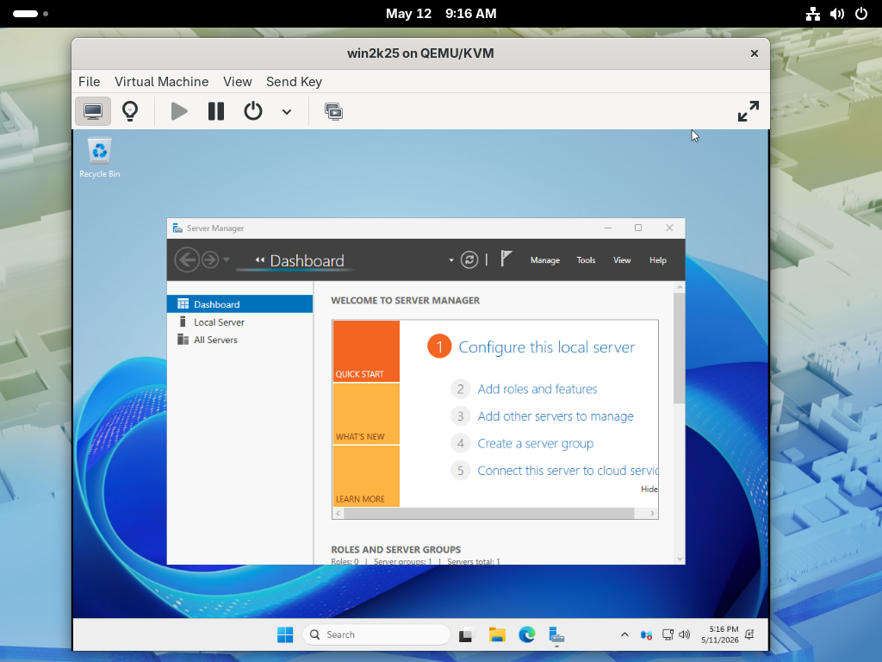Refresh the Server Manager dashboard
The image size is (882, 662).
pyautogui.click(x=469, y=259)
